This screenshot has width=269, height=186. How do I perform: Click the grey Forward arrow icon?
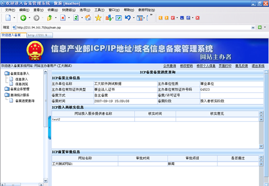coord(36,18)
